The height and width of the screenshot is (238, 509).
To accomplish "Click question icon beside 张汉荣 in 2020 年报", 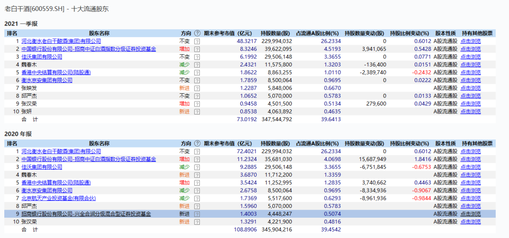I will (x=197, y=222).
